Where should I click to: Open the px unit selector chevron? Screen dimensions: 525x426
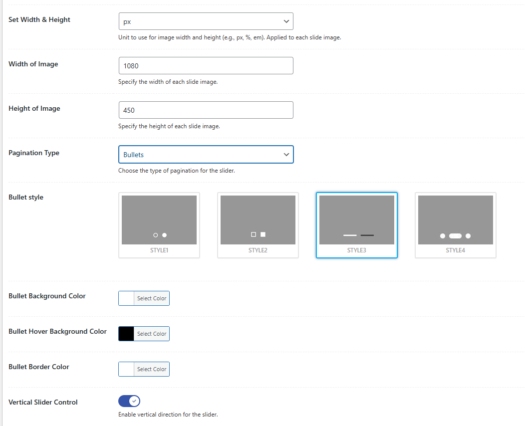[286, 21]
